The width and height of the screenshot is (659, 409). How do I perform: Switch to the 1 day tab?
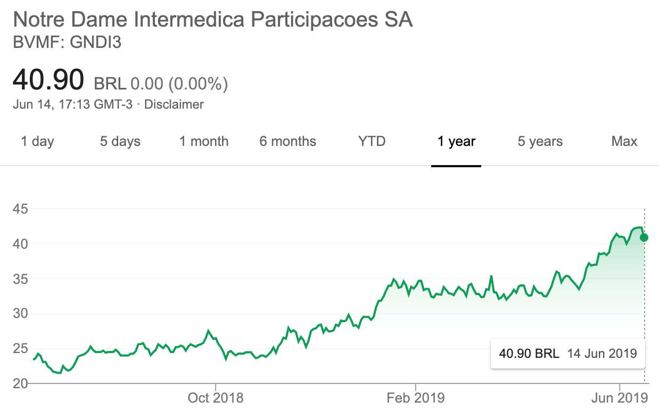pyautogui.click(x=37, y=141)
